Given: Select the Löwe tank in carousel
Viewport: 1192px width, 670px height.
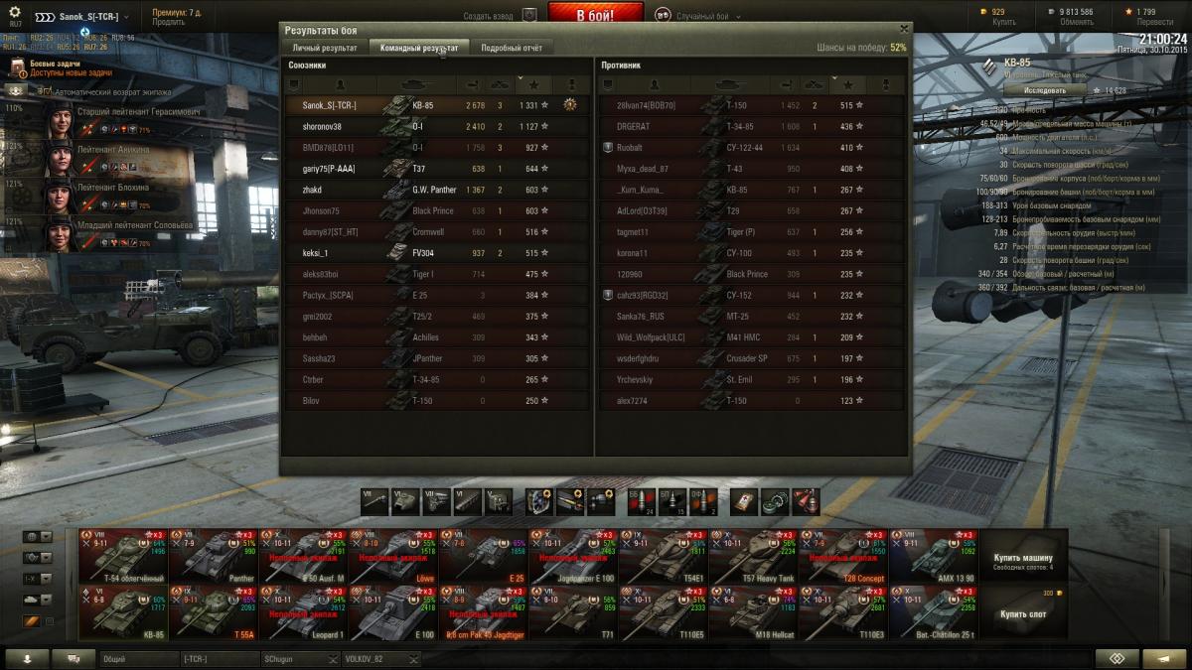Looking at the screenshot, I should [393, 556].
